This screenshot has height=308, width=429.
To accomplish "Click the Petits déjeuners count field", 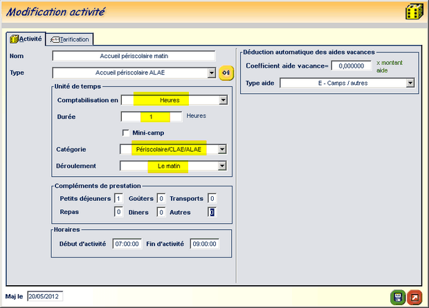I will coord(118,199).
